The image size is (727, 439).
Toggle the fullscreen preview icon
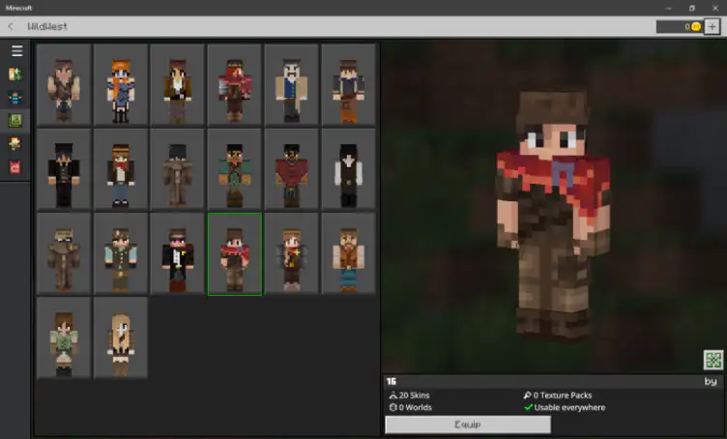tap(713, 360)
